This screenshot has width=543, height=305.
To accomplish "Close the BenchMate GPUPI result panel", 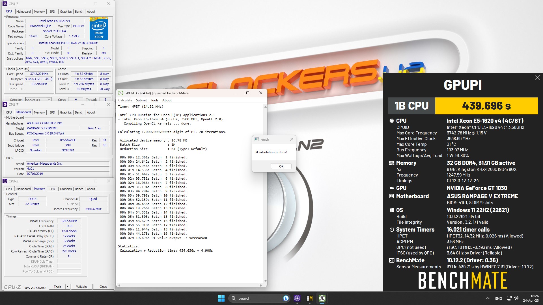I will point(538,77).
